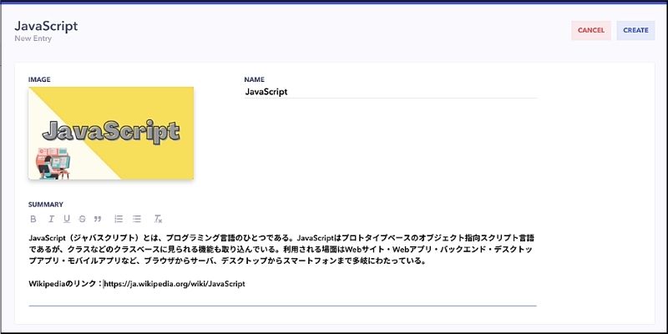Image resolution: width=668 pixels, height=334 pixels.
Task: Toggle bold formatting in summary toolbar
Action: [33, 219]
